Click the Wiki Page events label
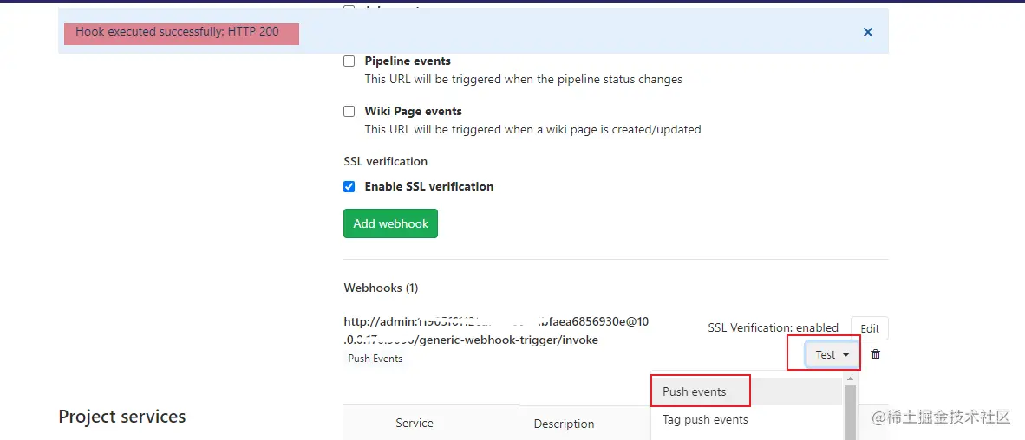The image size is (1025, 440). click(x=413, y=112)
